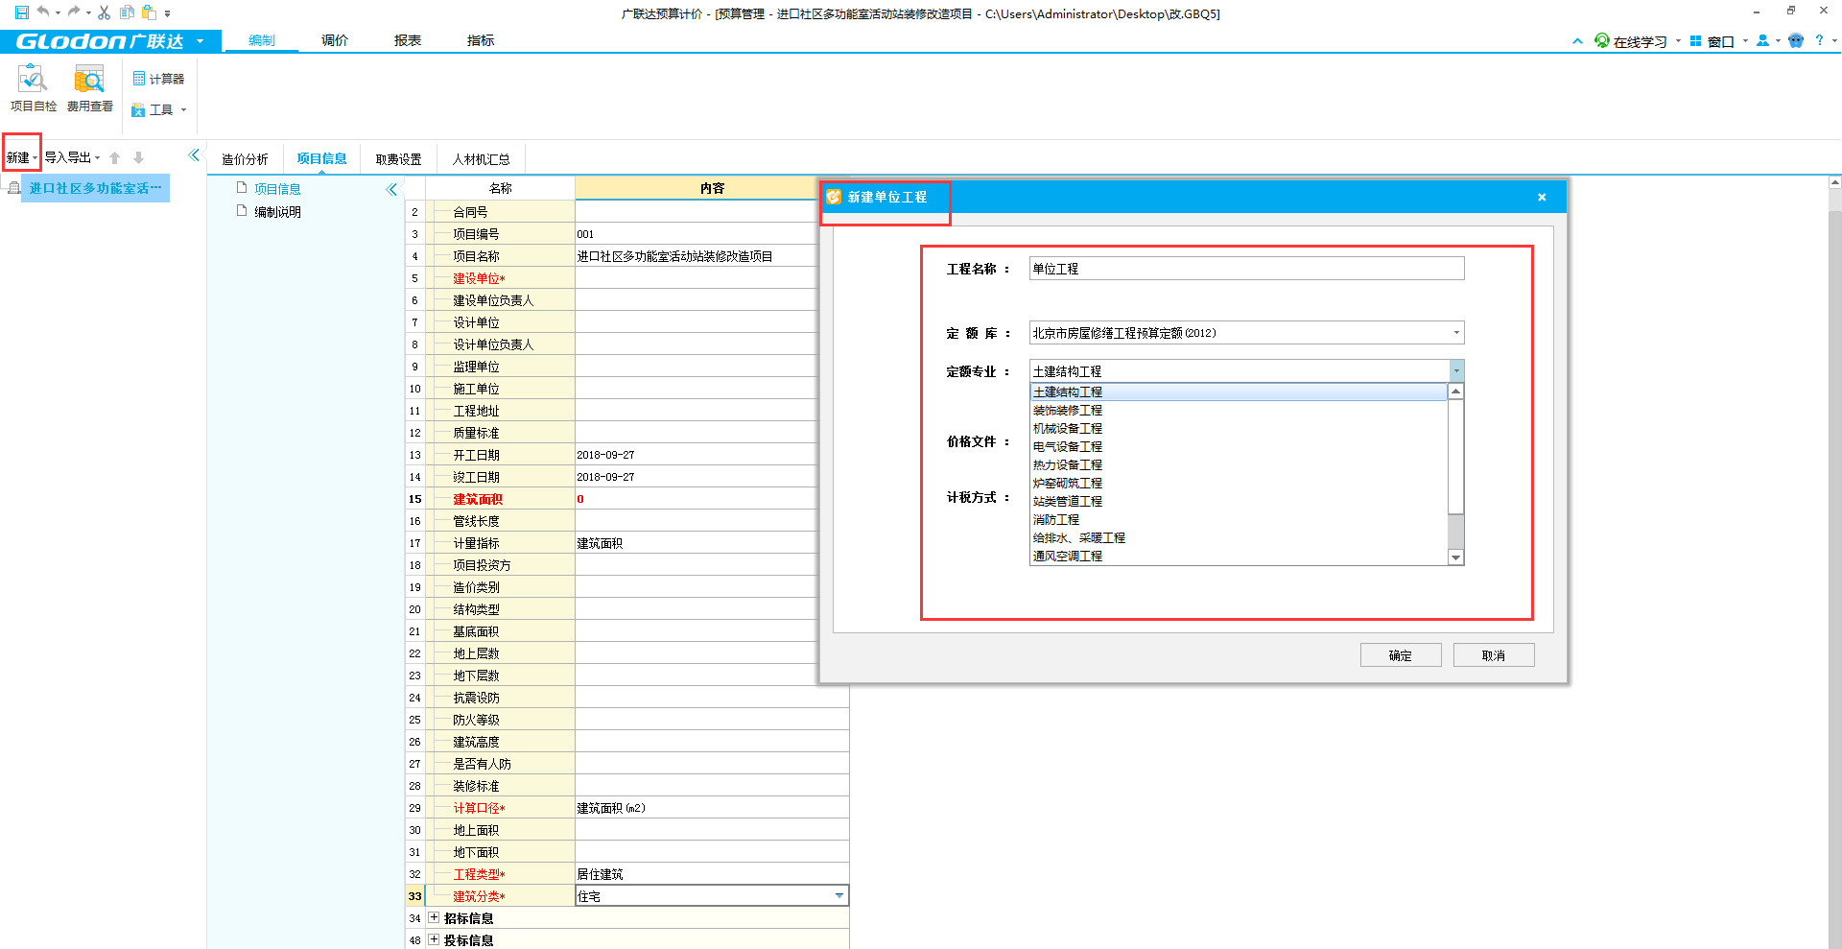The width and height of the screenshot is (1842, 949).
Task: Close the 新建单位工程 dialog
Action: point(1542,197)
